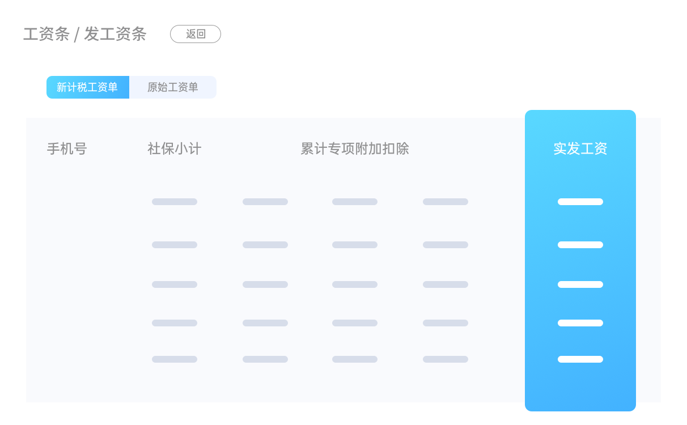
Task: Switch to the 新计税工资单 tab
Action: [x=88, y=87]
